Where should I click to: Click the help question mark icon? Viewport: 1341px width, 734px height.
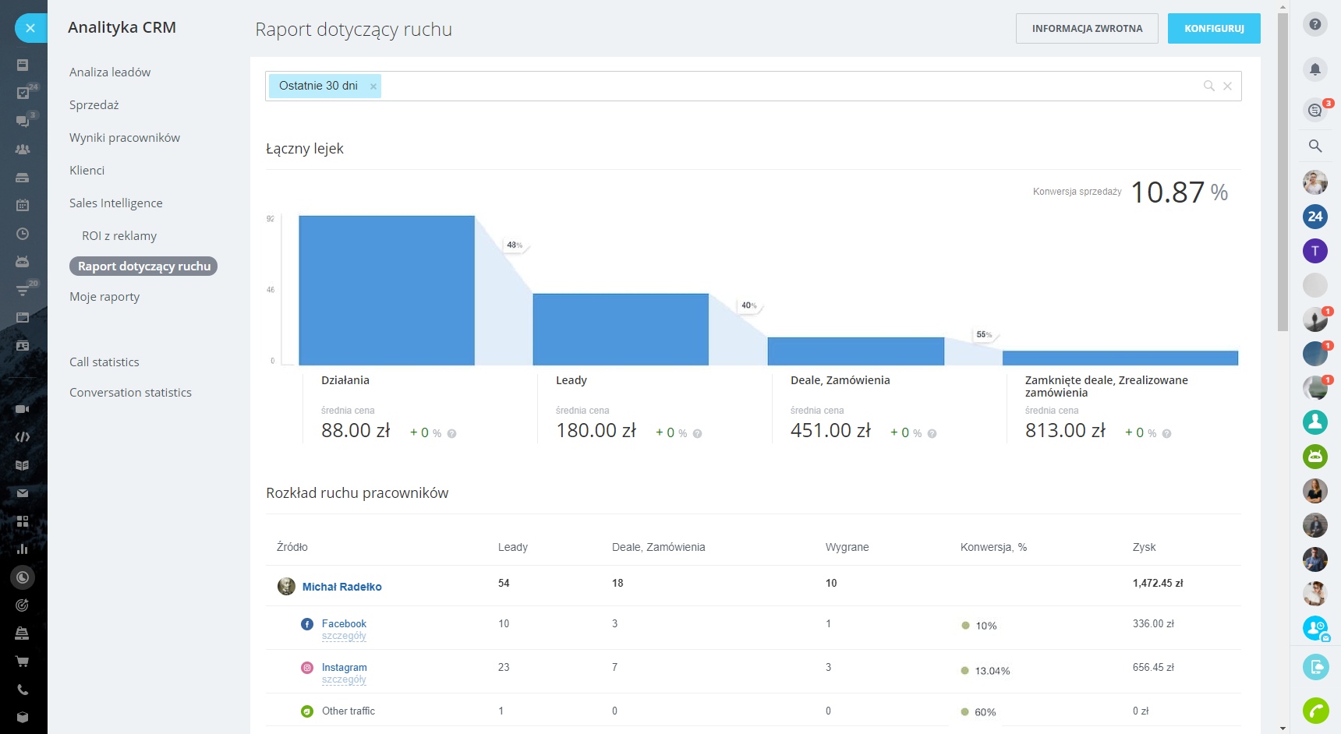1314,24
